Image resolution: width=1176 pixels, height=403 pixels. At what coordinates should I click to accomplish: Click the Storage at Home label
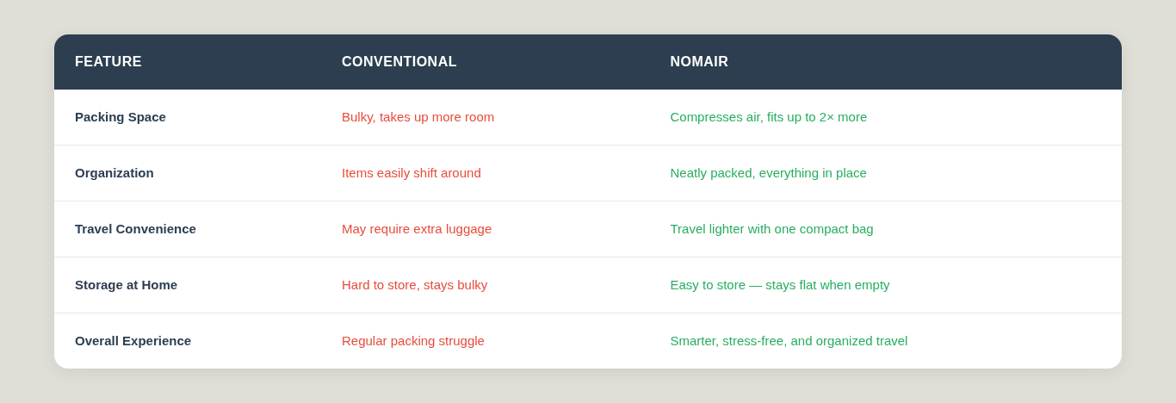126,285
